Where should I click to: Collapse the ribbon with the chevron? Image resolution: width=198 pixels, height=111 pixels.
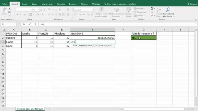196,19
